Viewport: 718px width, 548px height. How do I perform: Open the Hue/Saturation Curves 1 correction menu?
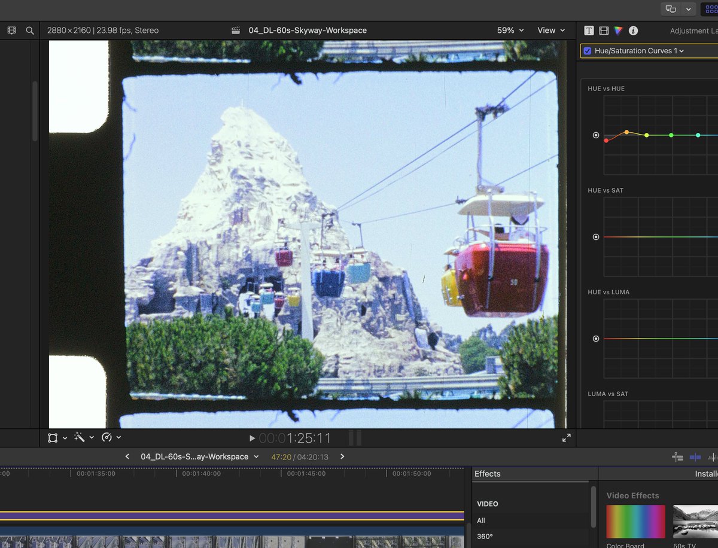[639, 51]
